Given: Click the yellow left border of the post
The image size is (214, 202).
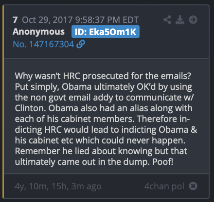Looking at the screenshot, I should pos(3,102).
